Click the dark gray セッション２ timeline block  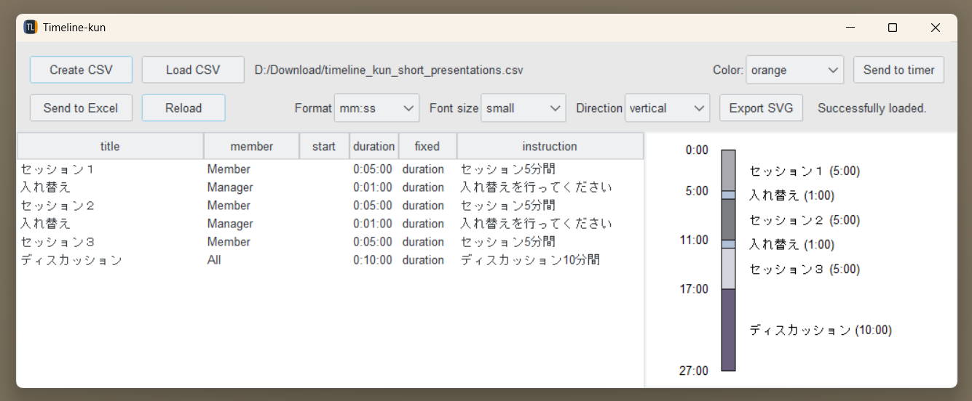pyautogui.click(x=728, y=219)
